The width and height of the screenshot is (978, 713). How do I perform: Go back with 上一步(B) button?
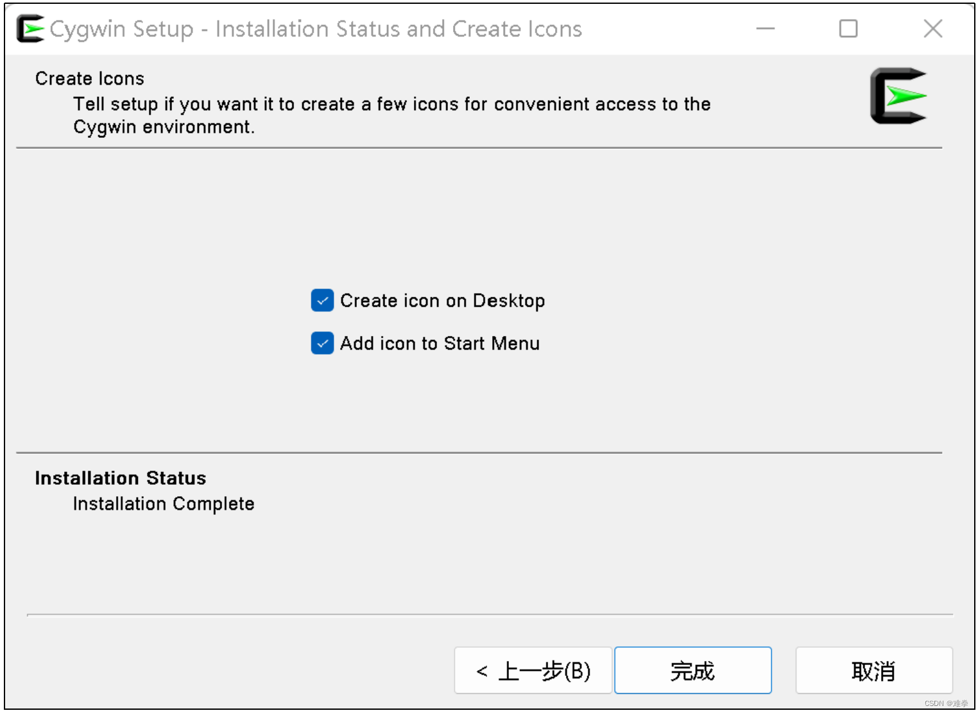533,670
